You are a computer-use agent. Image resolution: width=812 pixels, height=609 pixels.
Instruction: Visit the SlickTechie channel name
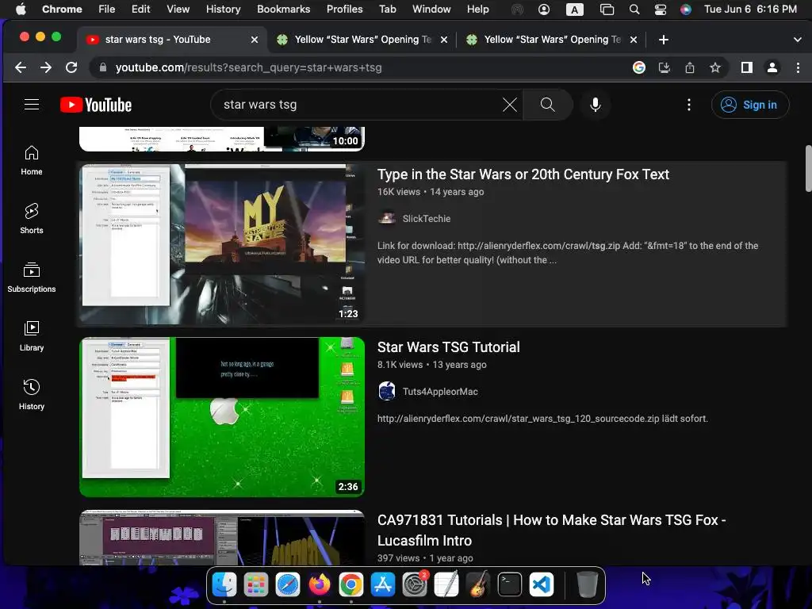coord(427,219)
